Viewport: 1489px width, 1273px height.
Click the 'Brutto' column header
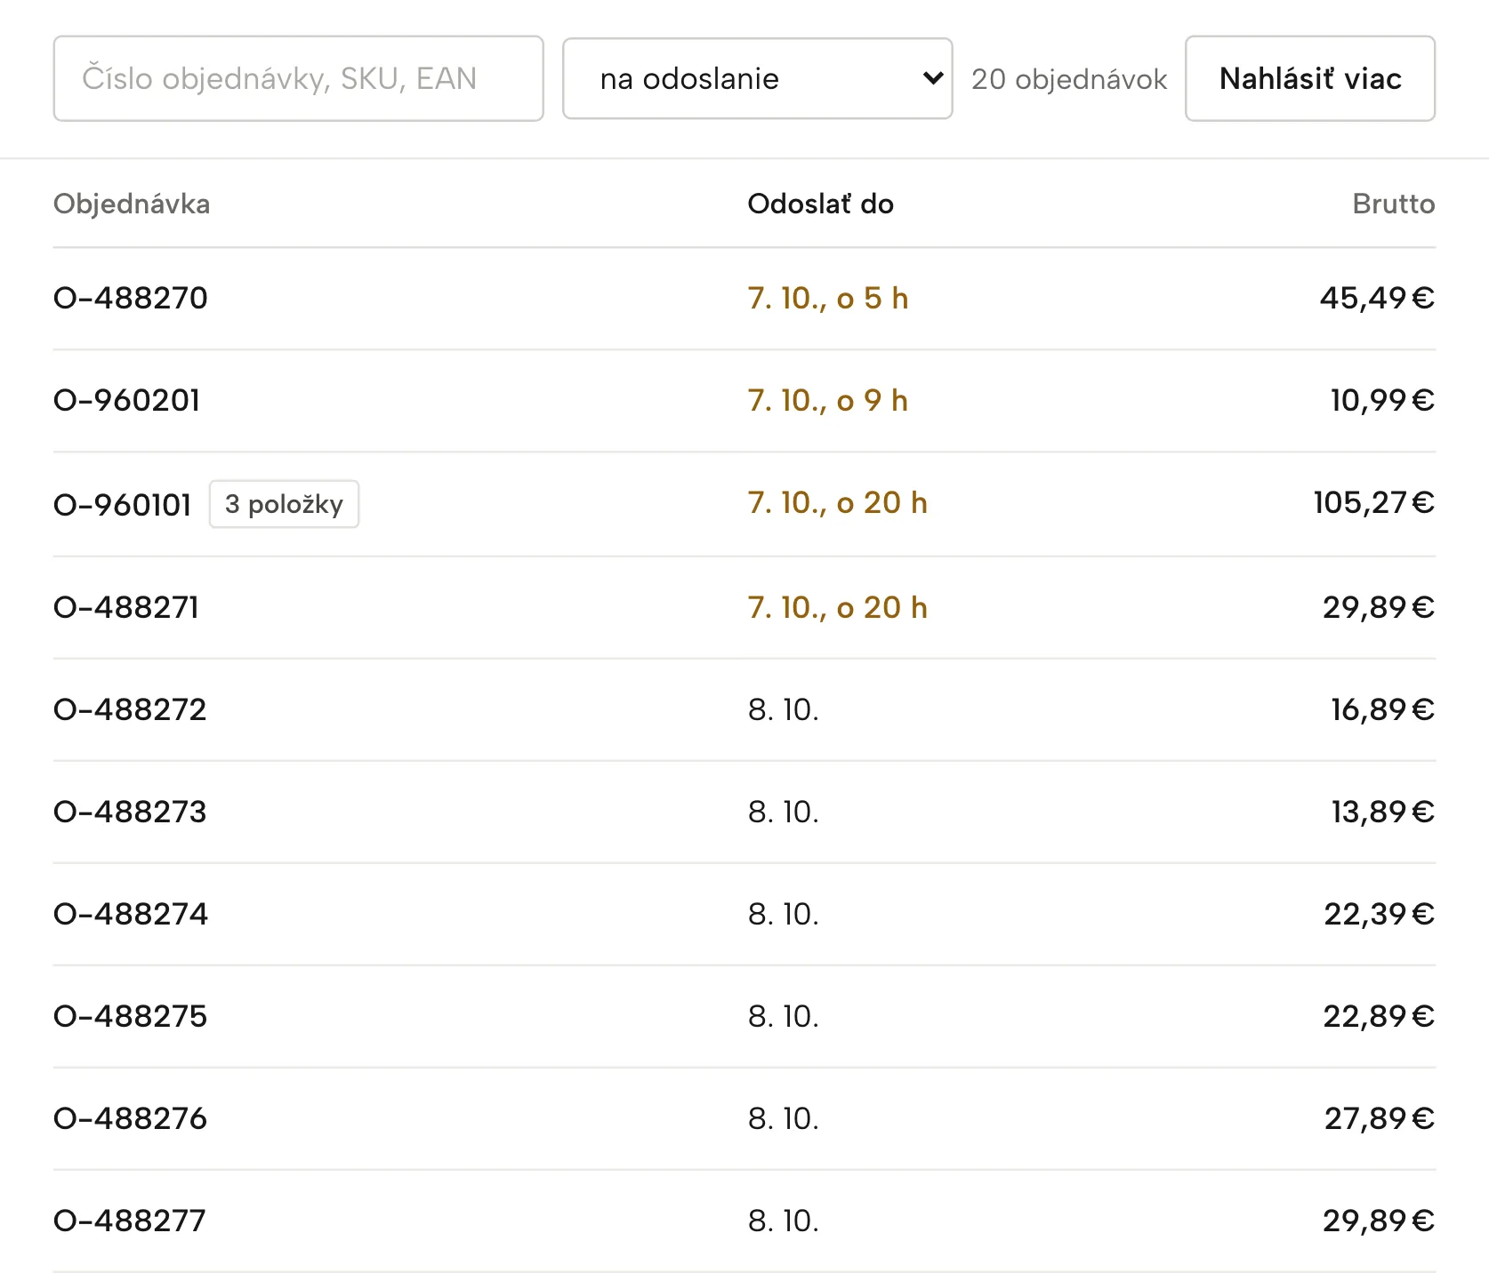[x=1393, y=204]
